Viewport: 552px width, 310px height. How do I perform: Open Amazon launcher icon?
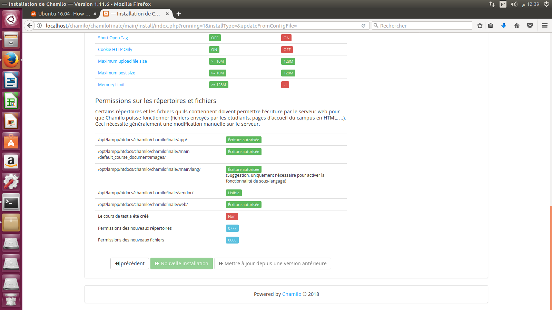coord(11,162)
